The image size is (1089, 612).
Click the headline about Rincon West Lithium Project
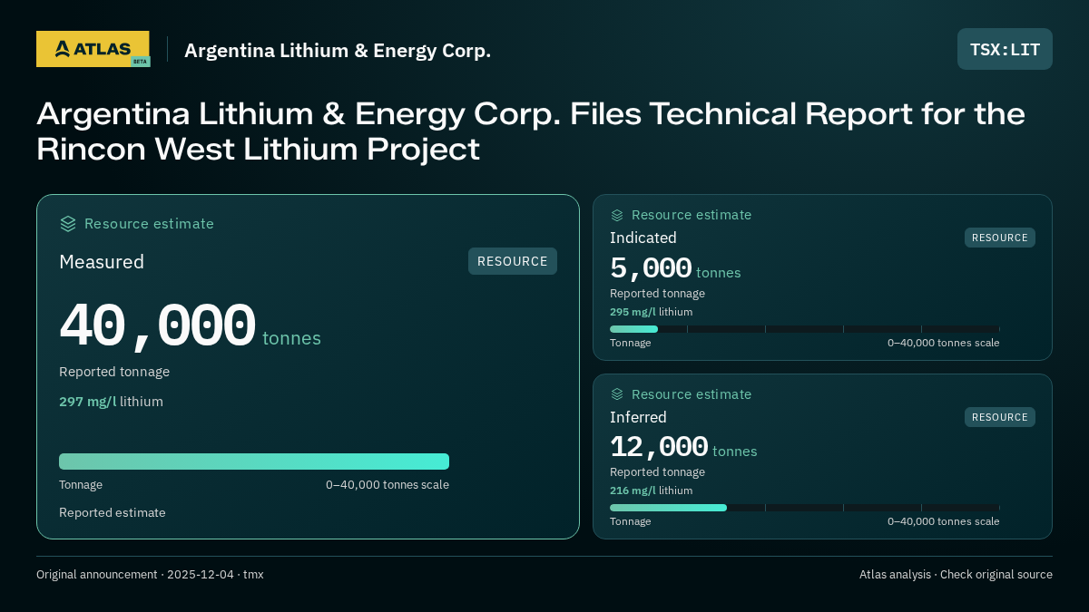531,131
